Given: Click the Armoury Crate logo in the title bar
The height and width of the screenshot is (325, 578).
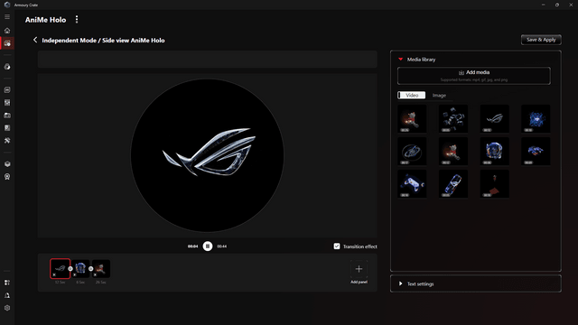Looking at the screenshot, I should coord(7,5).
